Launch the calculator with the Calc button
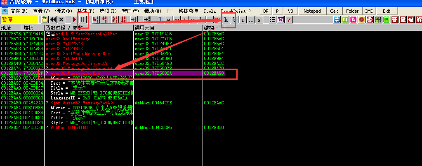The image size is (422, 166). [334, 11]
